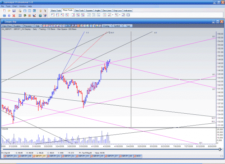This screenshot has width=225, height=164.
Task: Open the Window menu
Action: (x=23, y=6)
